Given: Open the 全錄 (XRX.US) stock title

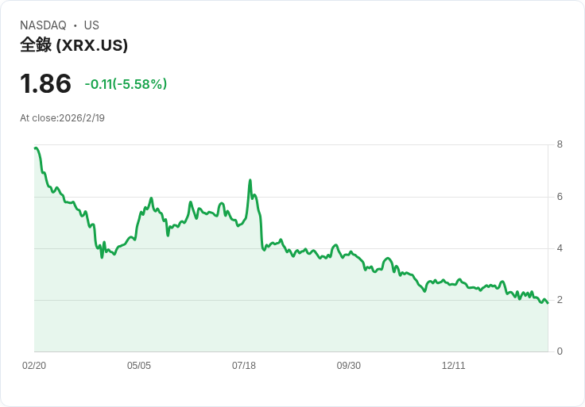Looking at the screenshot, I should (74, 45).
